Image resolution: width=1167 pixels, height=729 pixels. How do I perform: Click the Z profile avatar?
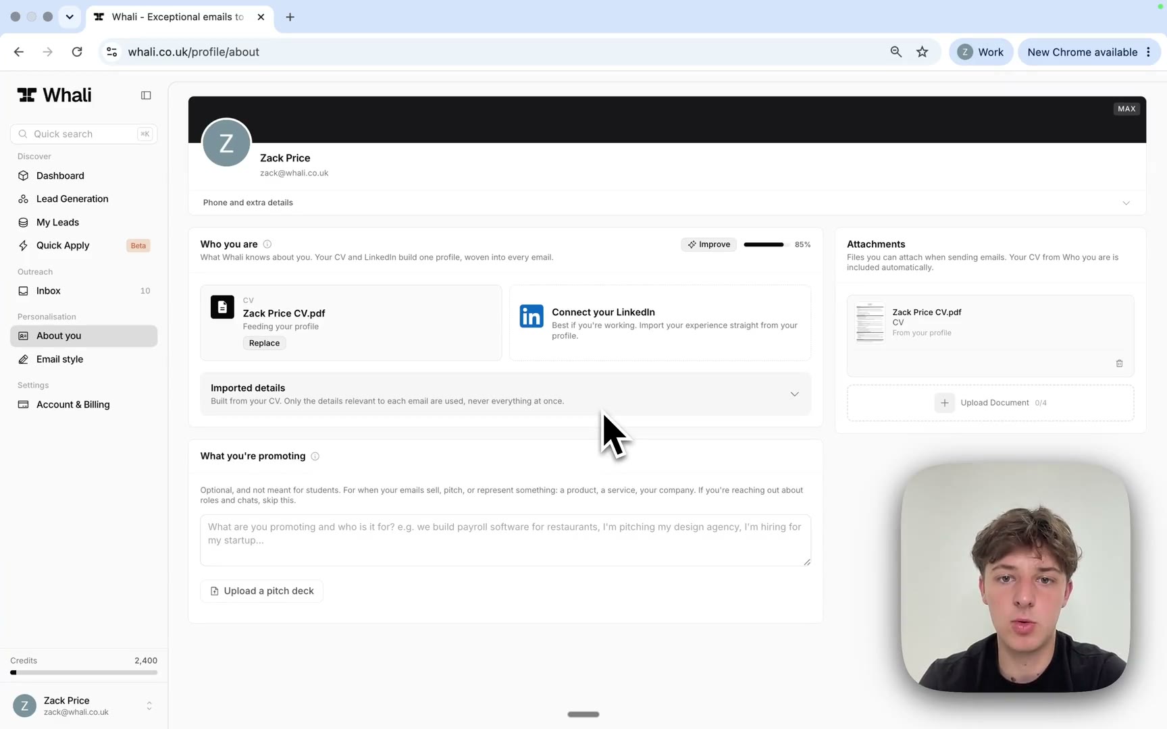226,142
